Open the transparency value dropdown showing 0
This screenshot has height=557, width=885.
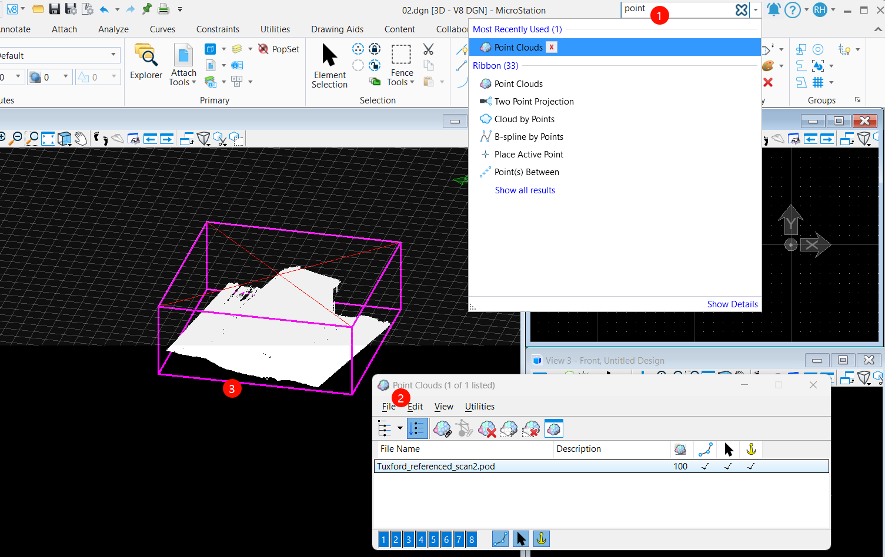point(66,77)
